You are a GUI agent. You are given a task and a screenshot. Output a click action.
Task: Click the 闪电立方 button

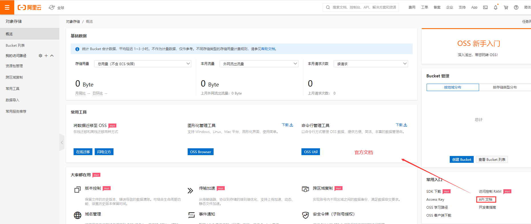coord(104,152)
